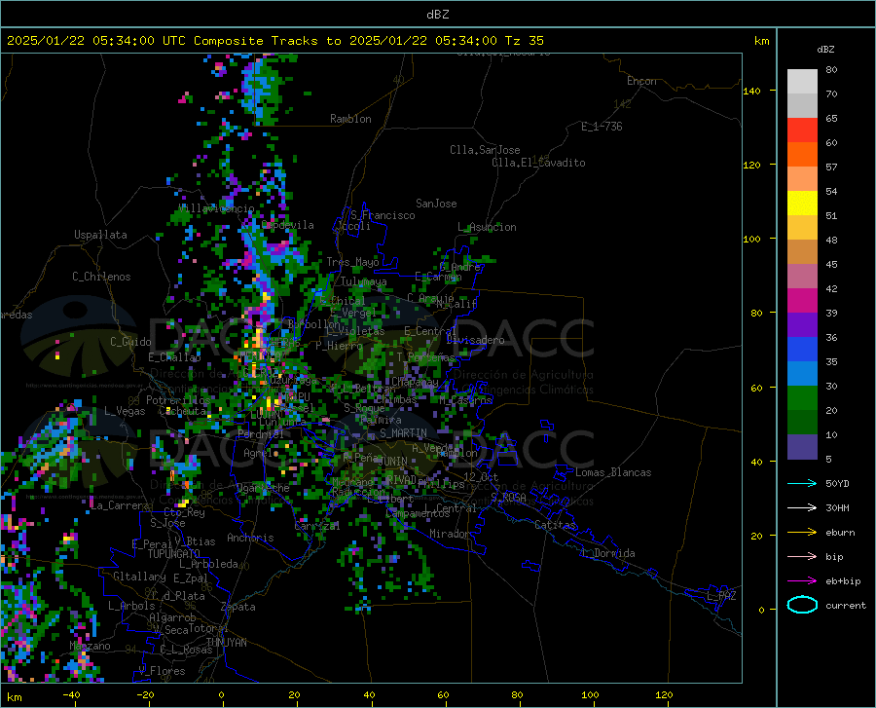Click the Catitas label

click(x=555, y=525)
